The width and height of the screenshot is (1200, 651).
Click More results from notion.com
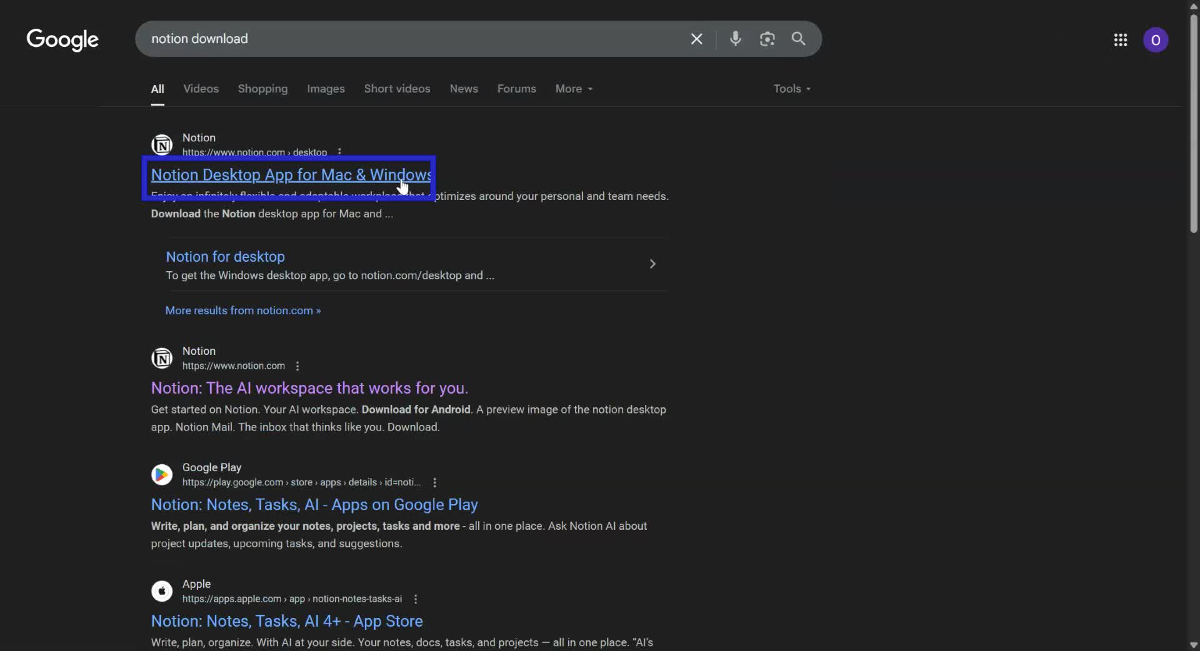click(x=243, y=311)
